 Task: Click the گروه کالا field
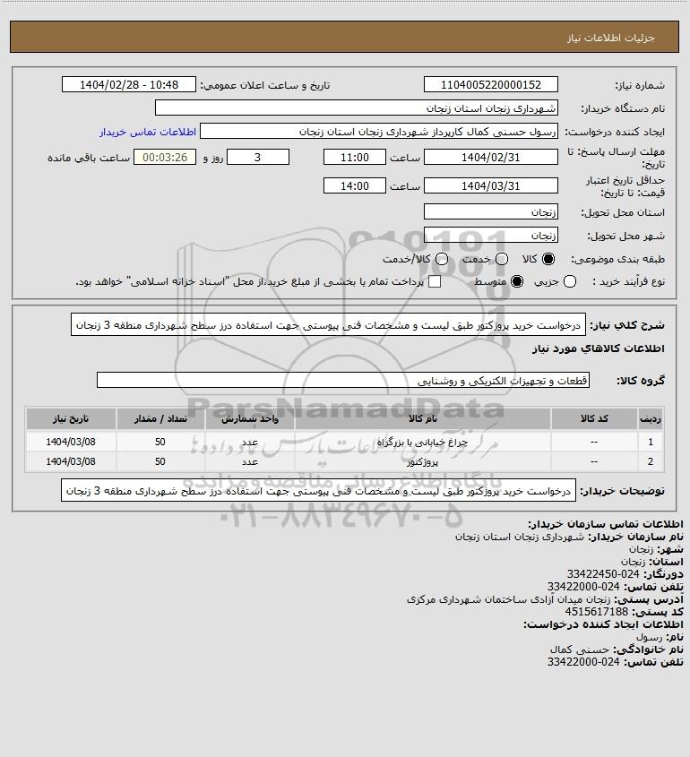(x=343, y=380)
